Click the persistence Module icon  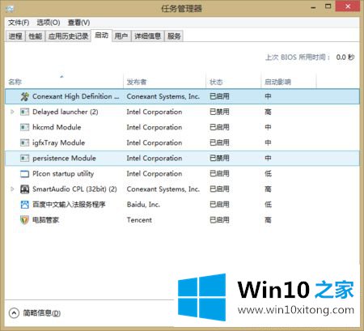coord(24,158)
